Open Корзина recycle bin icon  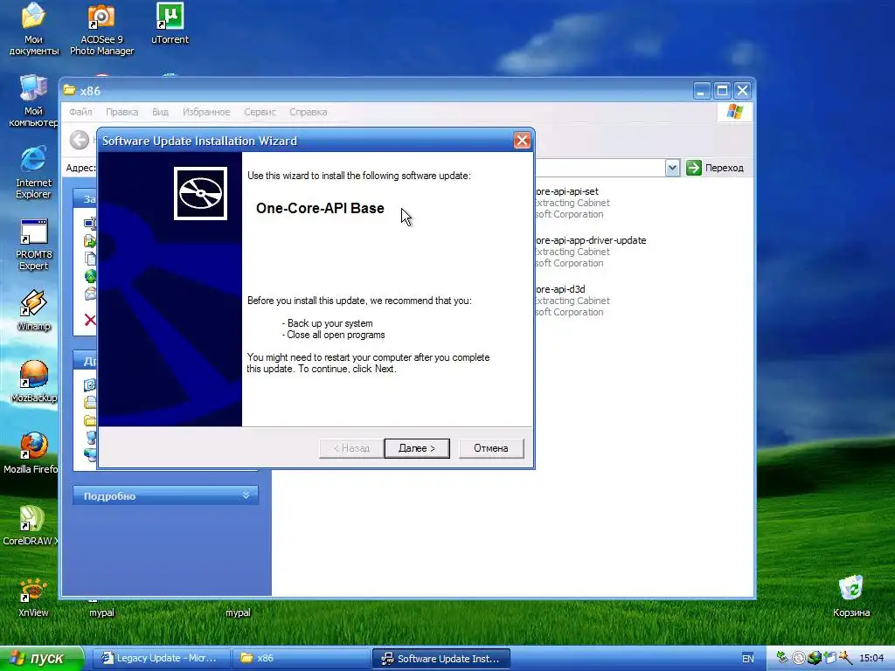[x=851, y=597]
